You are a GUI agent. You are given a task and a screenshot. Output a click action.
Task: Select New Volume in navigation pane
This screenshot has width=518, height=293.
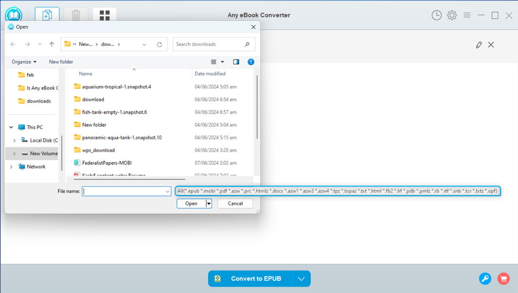pyautogui.click(x=39, y=154)
